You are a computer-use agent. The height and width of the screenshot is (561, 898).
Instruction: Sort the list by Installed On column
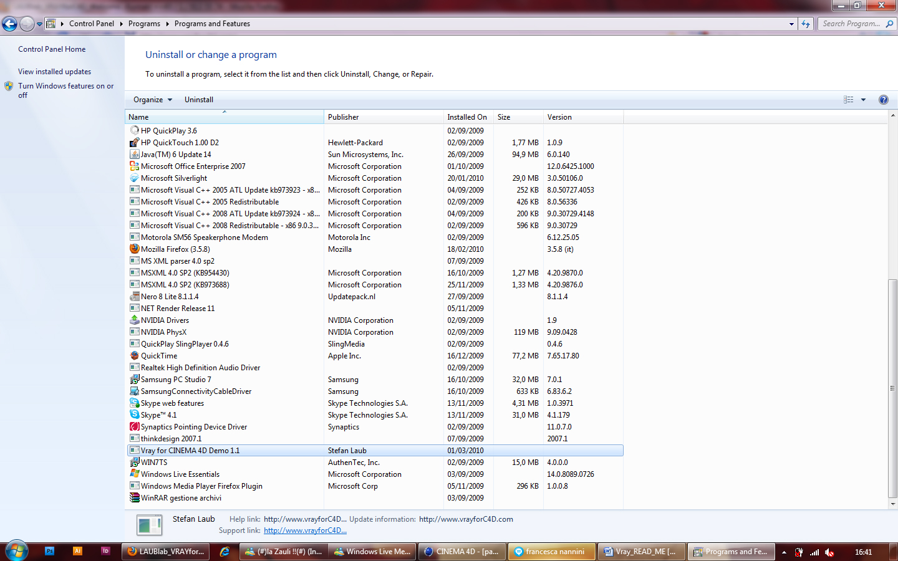(x=468, y=117)
